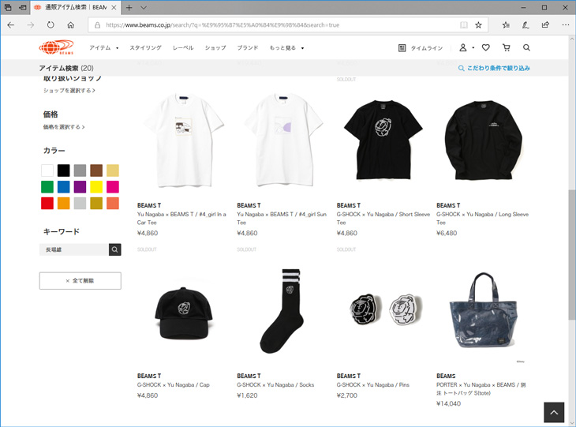Click the search magnifier in site header

coord(526,48)
